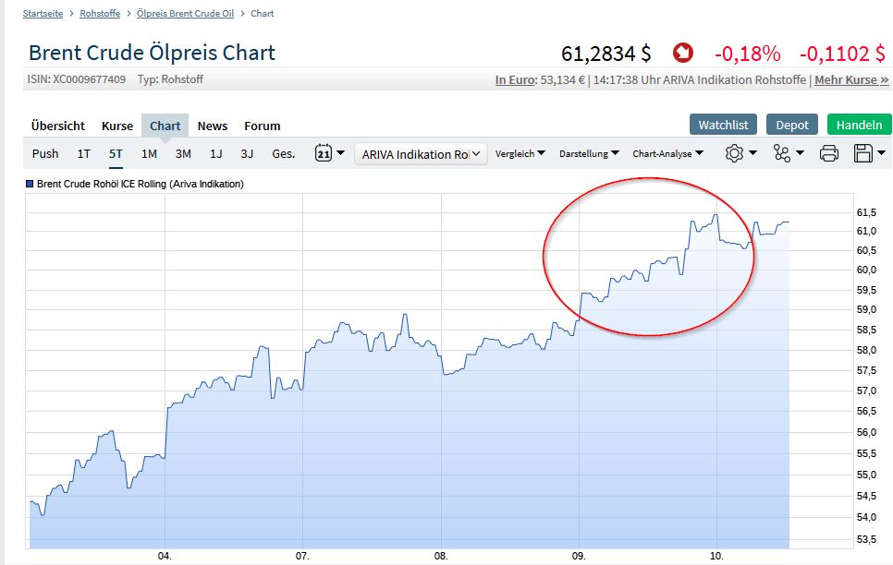
Task: Click the red down-arrow price trend icon
Action: (683, 53)
